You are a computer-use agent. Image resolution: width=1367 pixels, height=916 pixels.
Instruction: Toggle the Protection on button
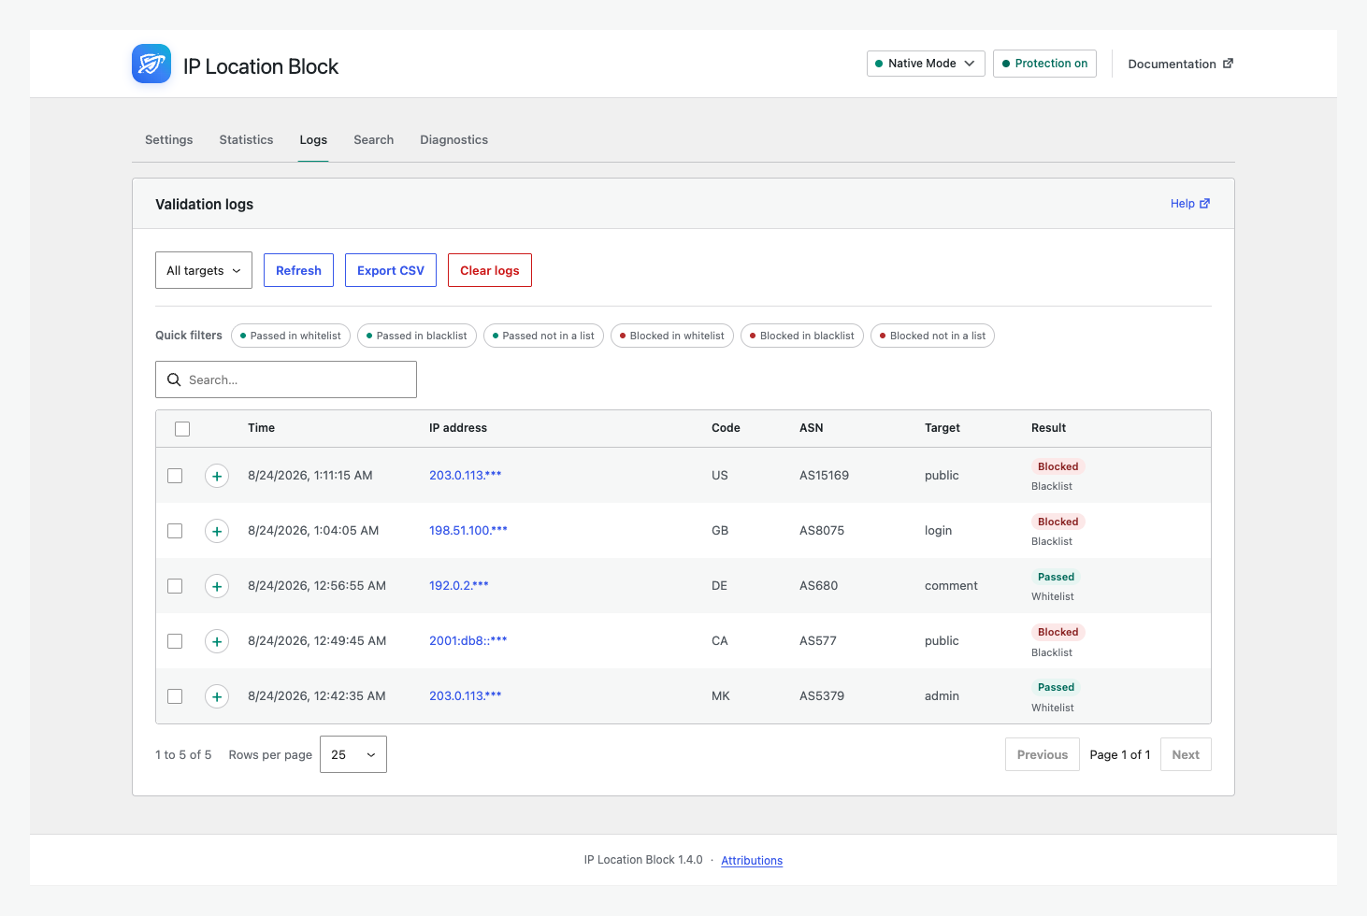(1044, 64)
